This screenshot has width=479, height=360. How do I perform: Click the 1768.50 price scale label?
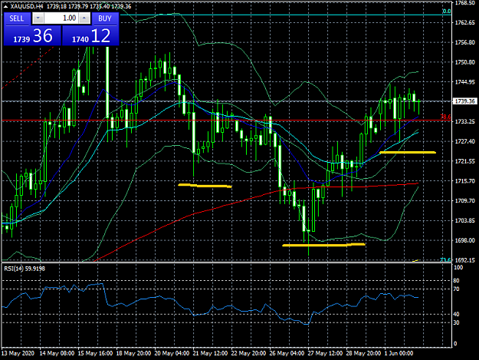pos(465,3)
